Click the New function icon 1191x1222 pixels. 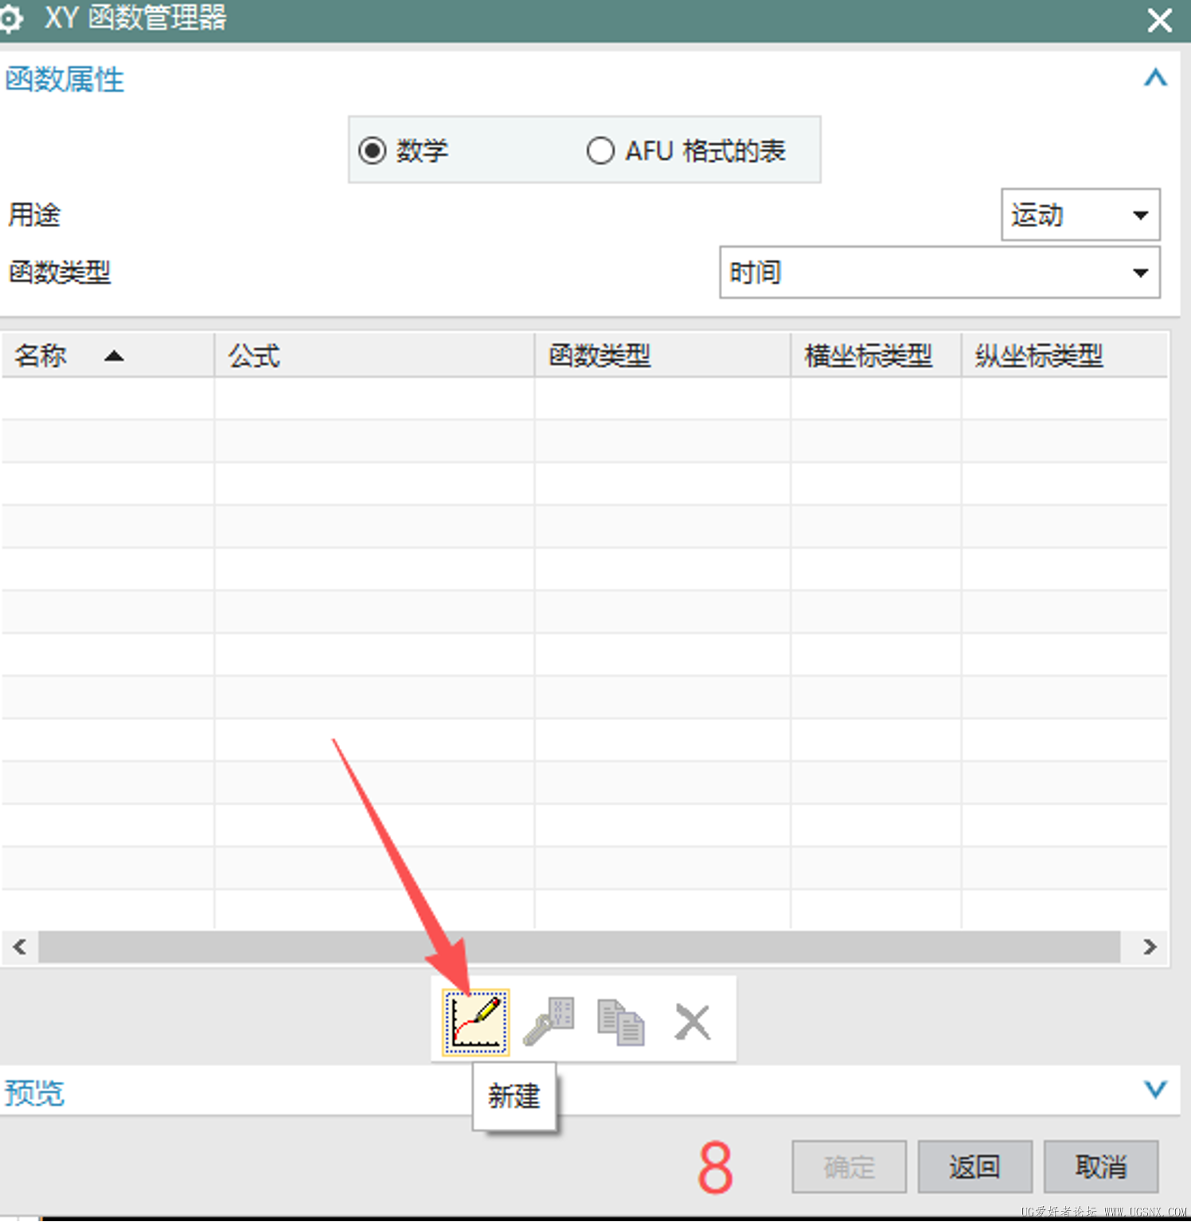tap(476, 1023)
